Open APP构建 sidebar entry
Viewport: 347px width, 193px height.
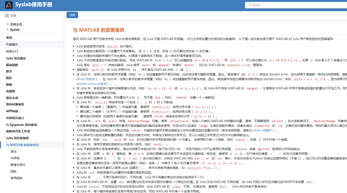[x=12, y=111]
